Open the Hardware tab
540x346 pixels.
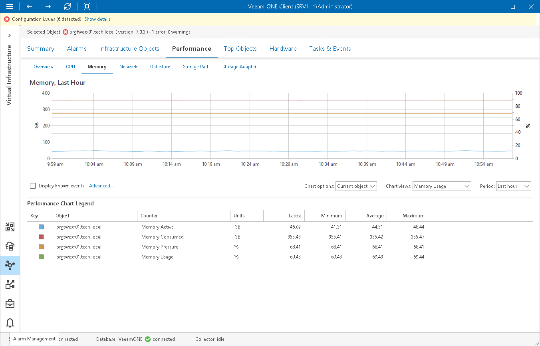(x=283, y=49)
